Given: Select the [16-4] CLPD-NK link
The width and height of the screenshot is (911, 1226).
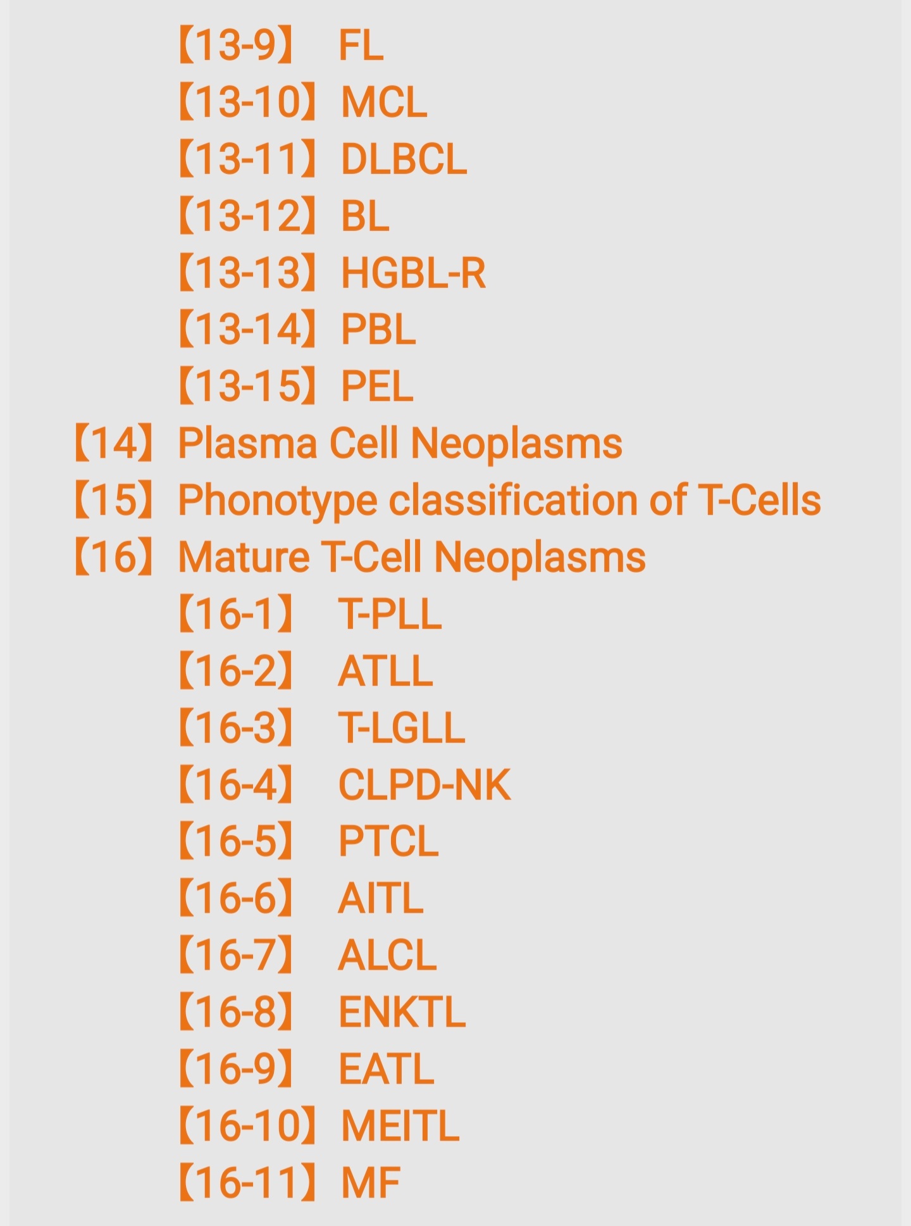Looking at the screenshot, I should click(x=344, y=785).
